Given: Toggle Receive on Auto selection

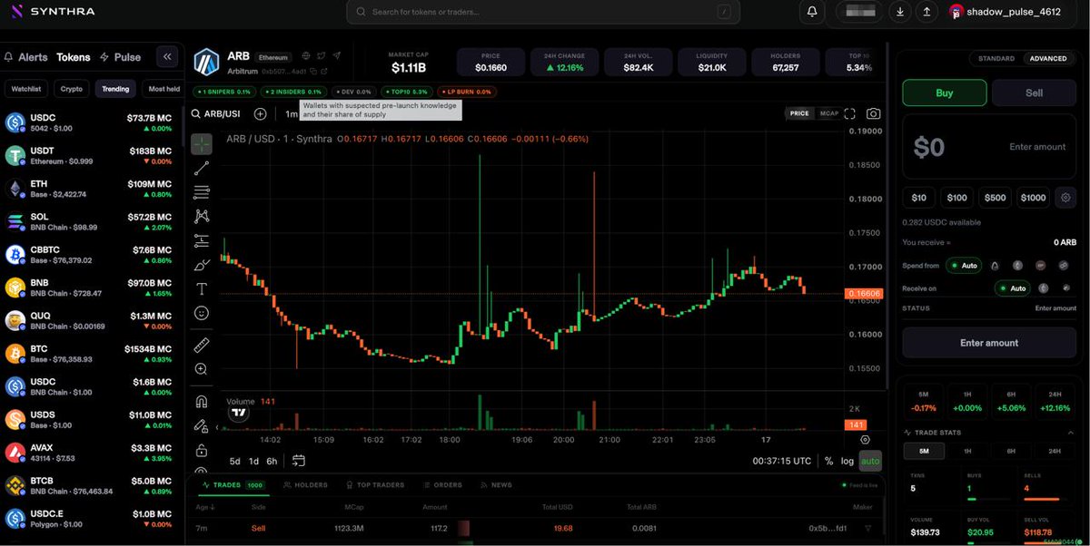Looking at the screenshot, I should coord(1013,288).
